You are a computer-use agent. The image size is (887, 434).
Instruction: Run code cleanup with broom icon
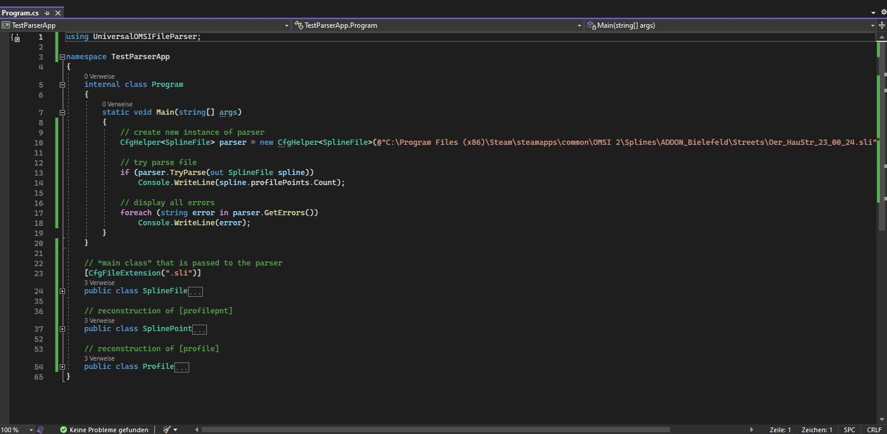coord(167,430)
